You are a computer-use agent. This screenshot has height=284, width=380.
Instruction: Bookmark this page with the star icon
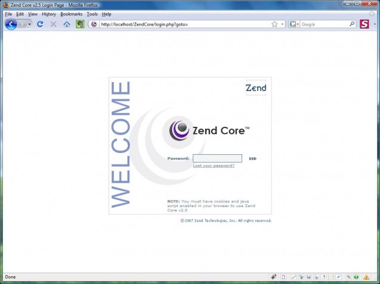[x=274, y=24]
